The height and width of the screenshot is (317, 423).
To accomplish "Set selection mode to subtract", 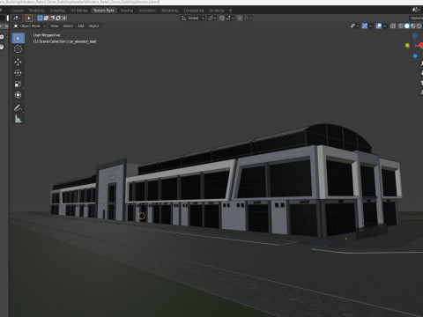I will 52,18.
